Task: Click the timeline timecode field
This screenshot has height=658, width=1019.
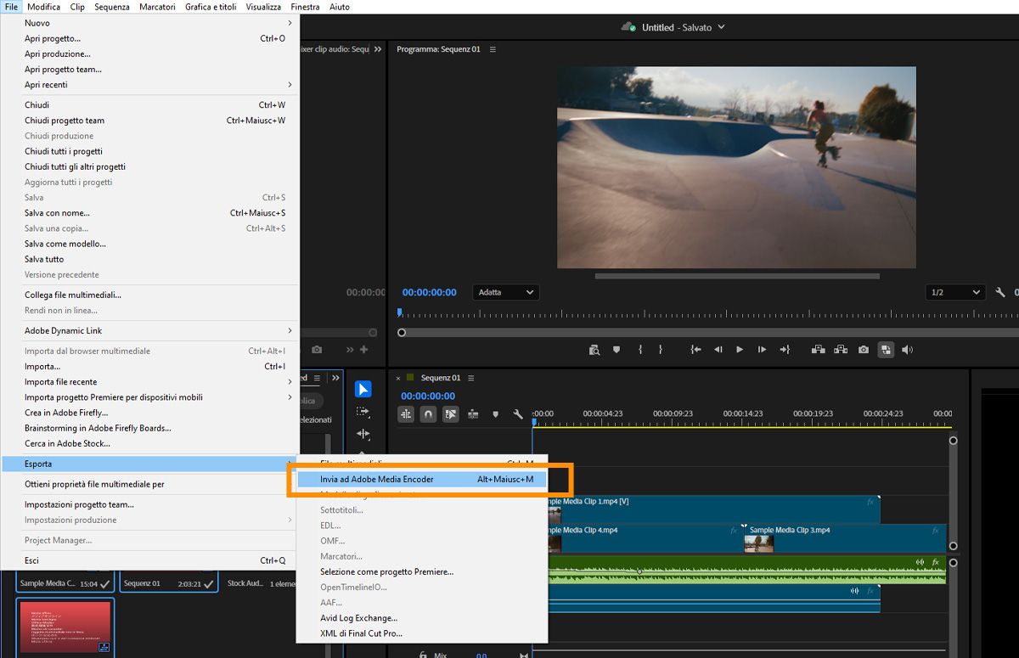Action: coord(428,396)
